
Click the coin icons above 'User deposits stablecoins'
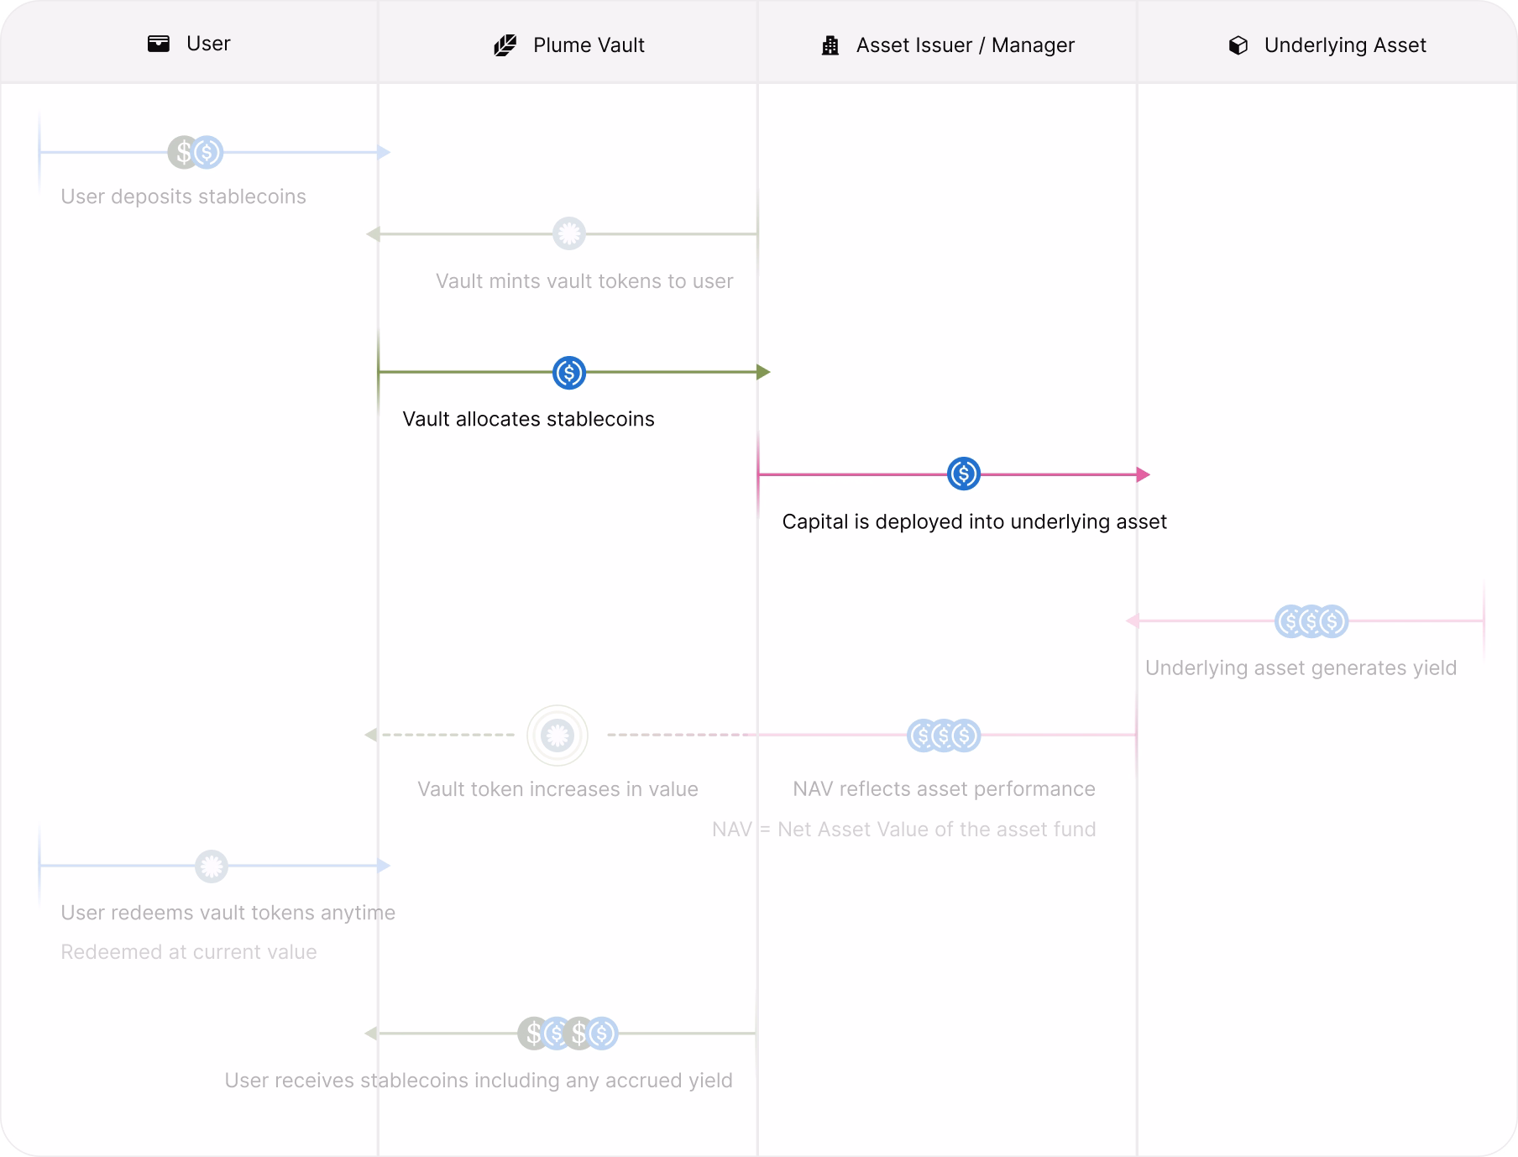pos(196,153)
